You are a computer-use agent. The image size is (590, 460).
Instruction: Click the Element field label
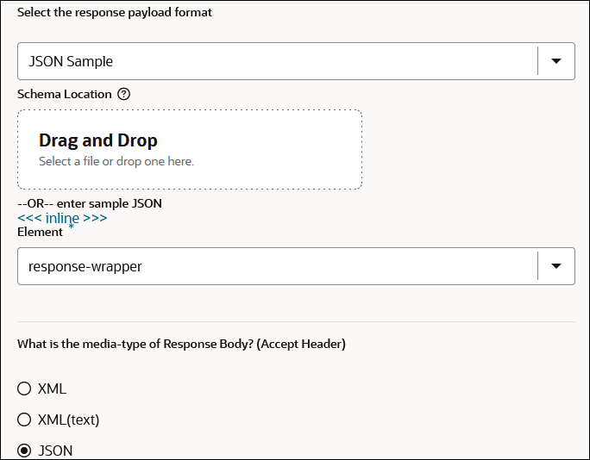[x=40, y=232]
